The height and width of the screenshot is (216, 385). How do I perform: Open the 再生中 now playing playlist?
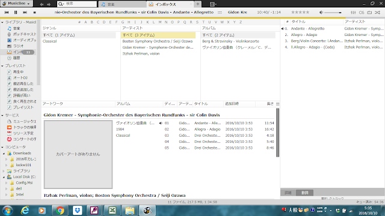click(15, 72)
